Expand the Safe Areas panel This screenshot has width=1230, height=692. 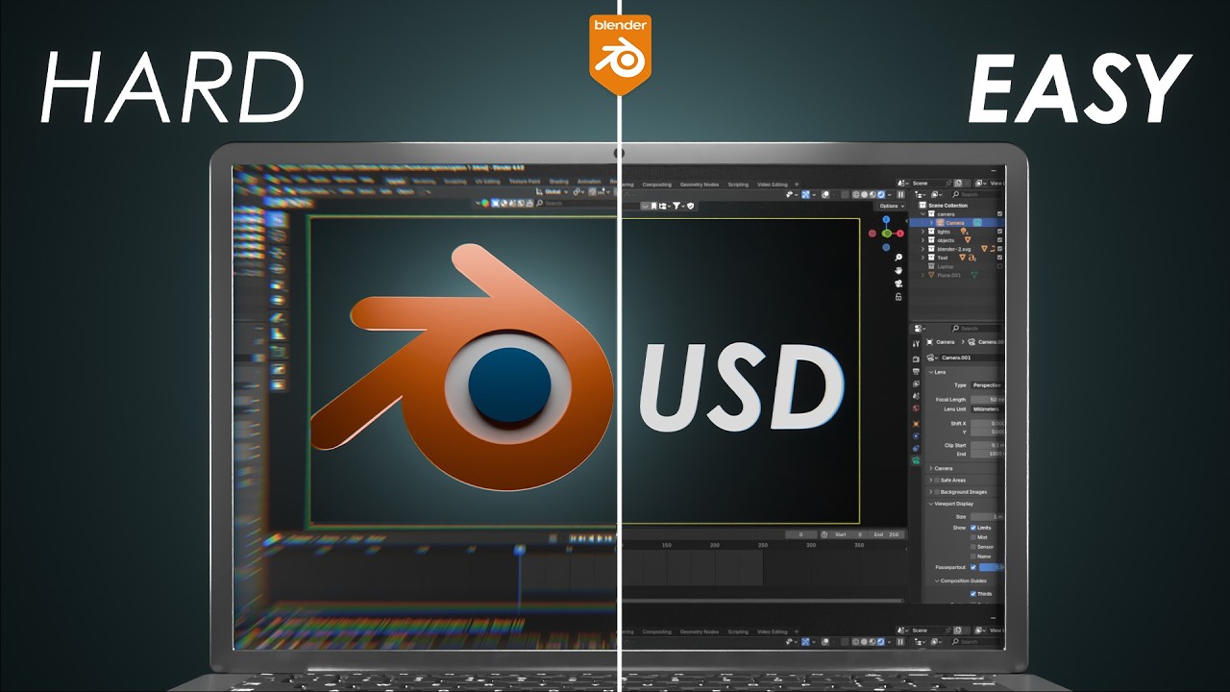(930, 480)
